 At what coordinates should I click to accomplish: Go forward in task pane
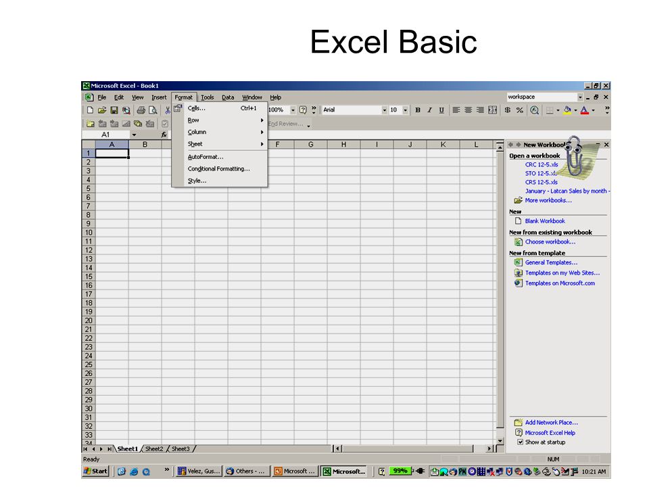519,145
